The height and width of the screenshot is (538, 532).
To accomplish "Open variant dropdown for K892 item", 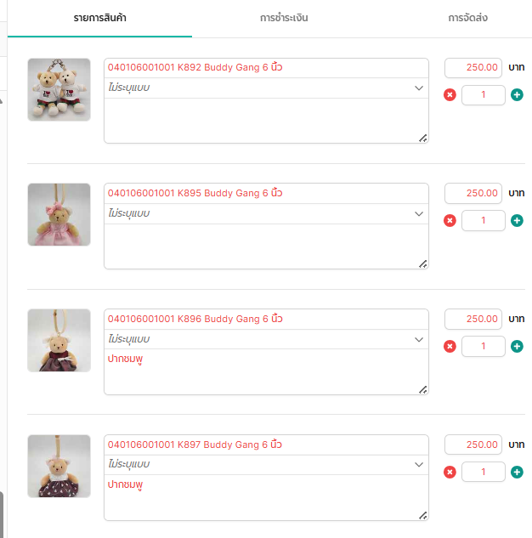I will click(266, 88).
